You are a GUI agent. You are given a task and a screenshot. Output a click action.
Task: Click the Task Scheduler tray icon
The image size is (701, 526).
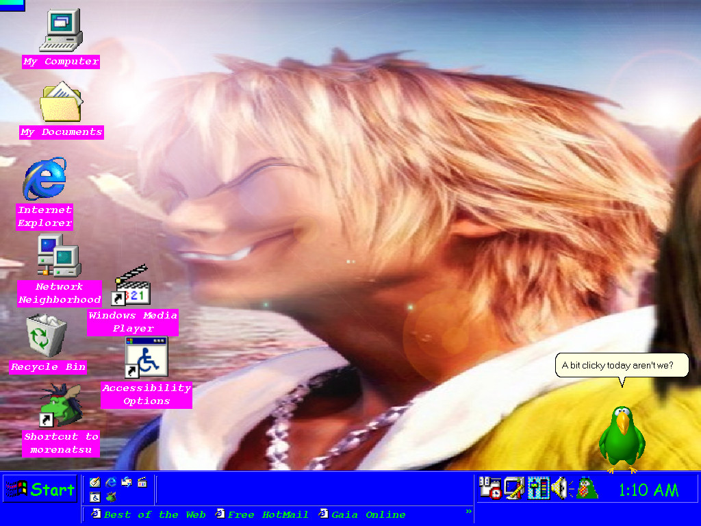coord(490,488)
